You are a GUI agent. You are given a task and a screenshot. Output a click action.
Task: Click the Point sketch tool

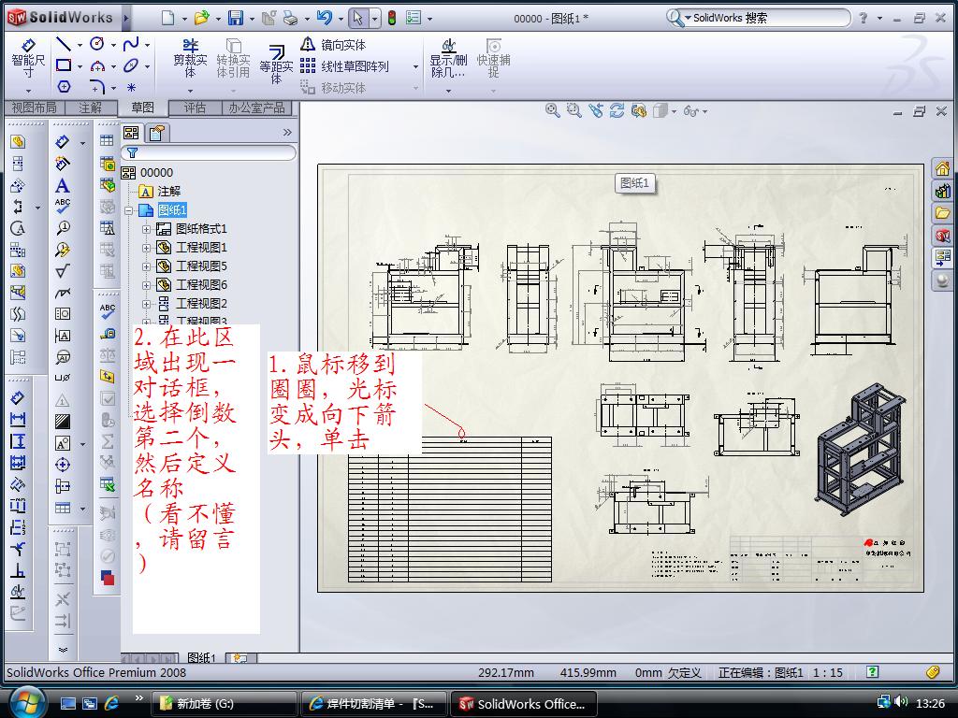pos(131,87)
